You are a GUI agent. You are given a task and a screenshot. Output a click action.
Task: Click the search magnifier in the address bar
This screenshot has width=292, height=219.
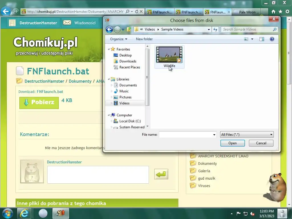127,11
